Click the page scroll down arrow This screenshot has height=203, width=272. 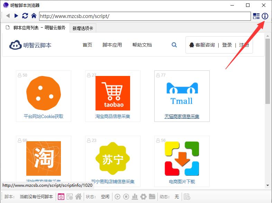268,185
